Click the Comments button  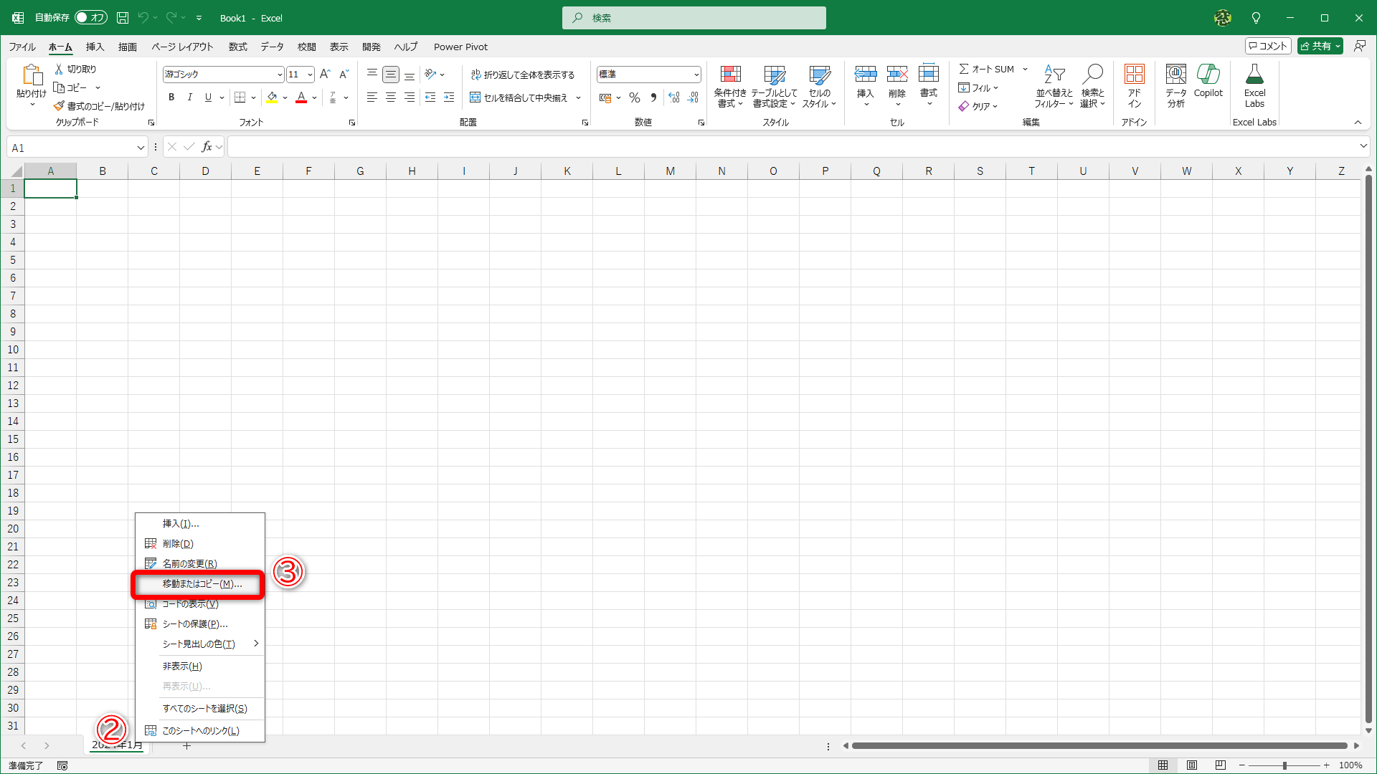coord(1267,46)
